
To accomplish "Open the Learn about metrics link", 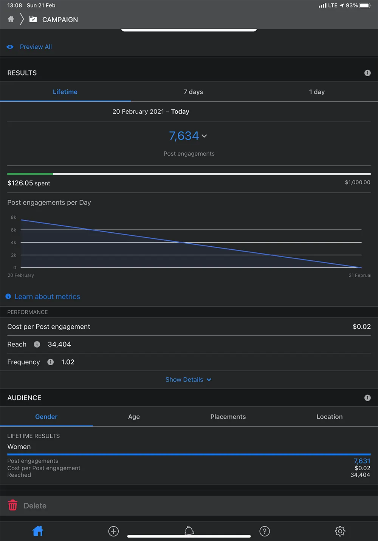I will click(x=47, y=297).
